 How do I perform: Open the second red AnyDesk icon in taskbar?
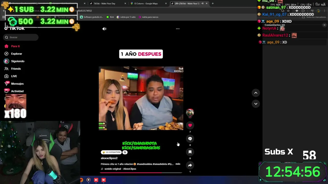tap(104, 180)
